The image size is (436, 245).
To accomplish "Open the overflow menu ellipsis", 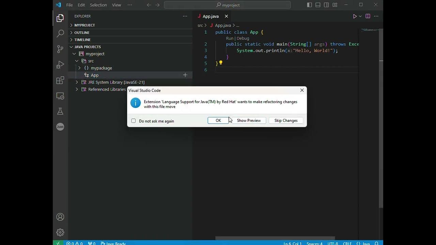I will (130, 5).
